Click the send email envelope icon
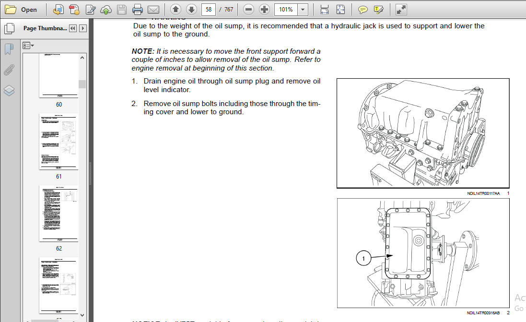This screenshot has width=526, height=322. pyautogui.click(x=153, y=10)
